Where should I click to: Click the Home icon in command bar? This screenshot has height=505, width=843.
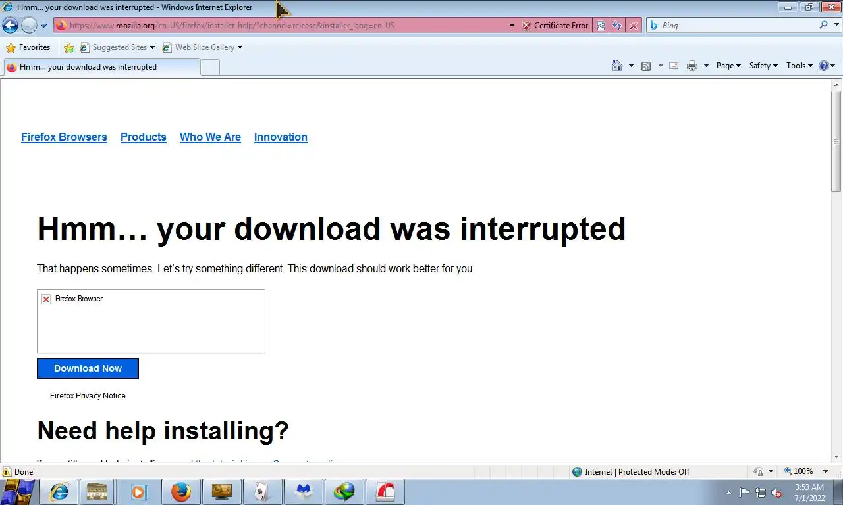coord(617,66)
